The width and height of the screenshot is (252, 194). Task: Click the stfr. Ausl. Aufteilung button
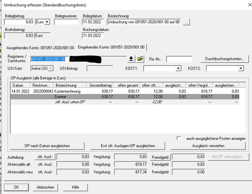click(45, 157)
